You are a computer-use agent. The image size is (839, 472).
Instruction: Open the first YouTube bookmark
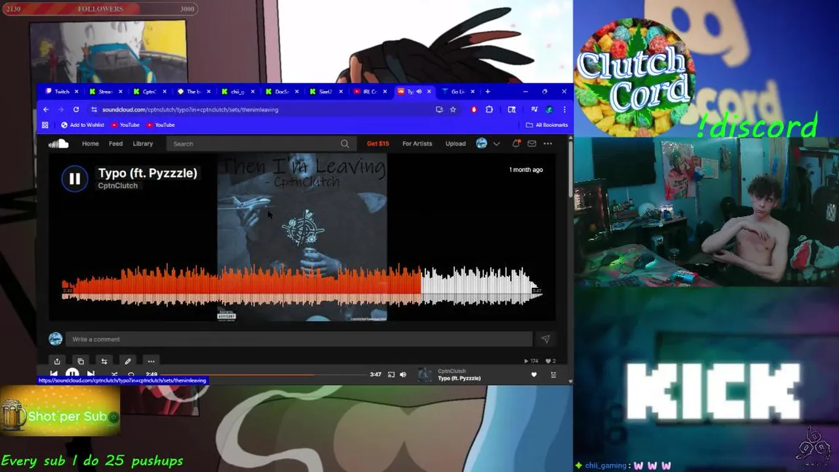[125, 125]
